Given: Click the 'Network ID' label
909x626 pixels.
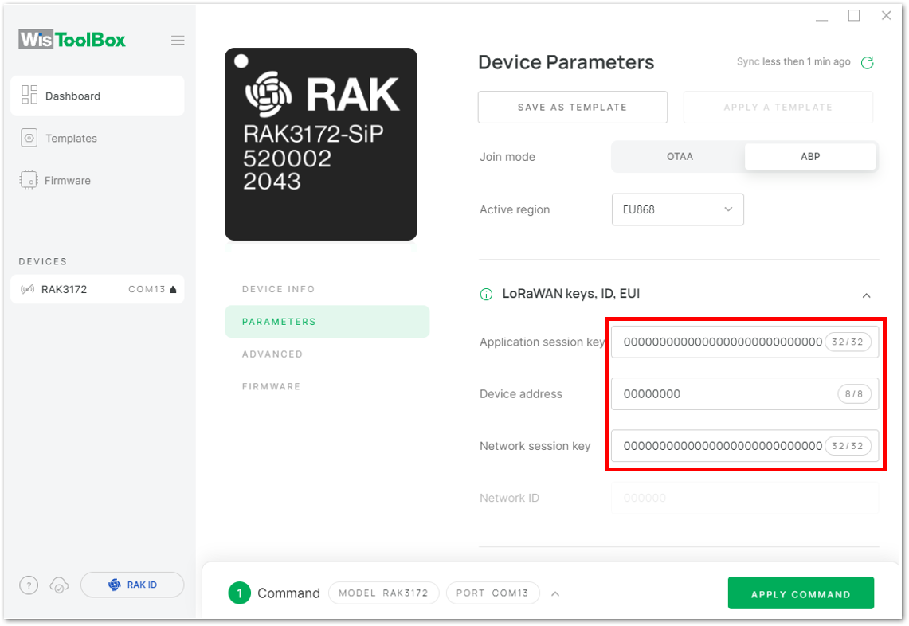Looking at the screenshot, I should [x=510, y=498].
